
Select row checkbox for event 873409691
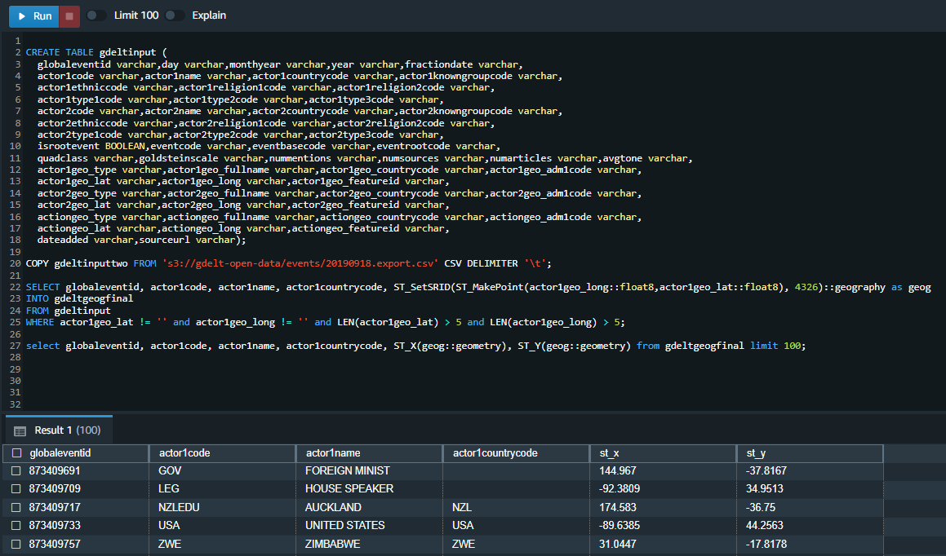16,471
